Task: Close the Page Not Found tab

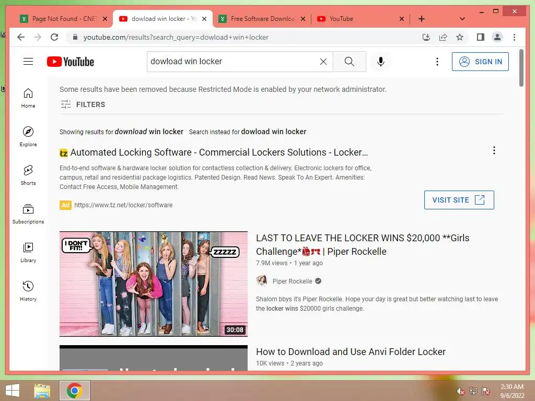Action: tap(105, 19)
